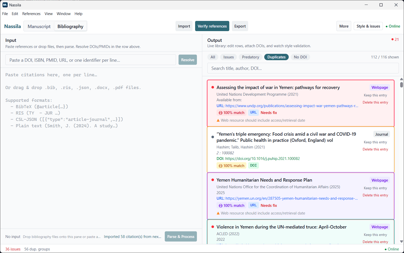Click the 56 dup. groups status bar entry
This screenshot has width=404, height=253.
click(37, 249)
